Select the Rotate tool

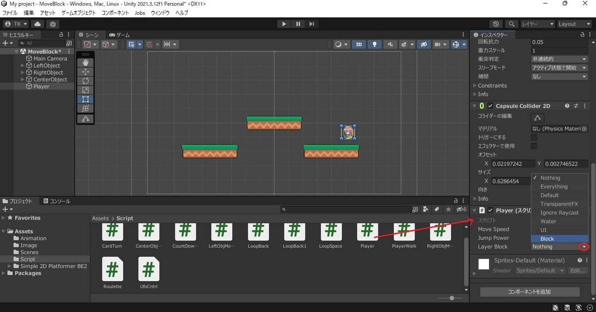(85, 81)
